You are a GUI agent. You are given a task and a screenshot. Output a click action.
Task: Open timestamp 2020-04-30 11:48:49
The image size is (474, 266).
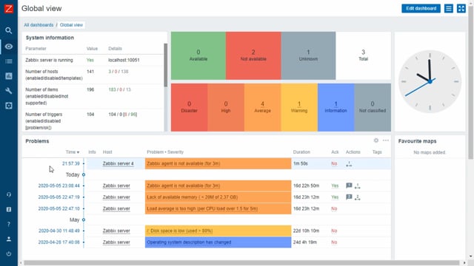tap(59, 231)
